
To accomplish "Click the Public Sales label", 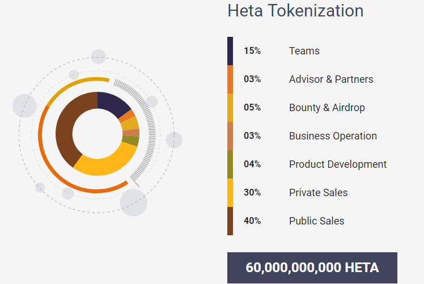I will (x=316, y=221).
